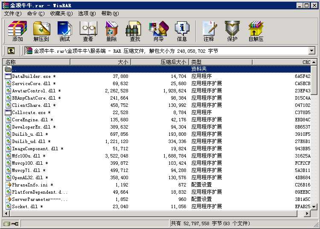Click size value 2,262,528

[x=116, y=91]
